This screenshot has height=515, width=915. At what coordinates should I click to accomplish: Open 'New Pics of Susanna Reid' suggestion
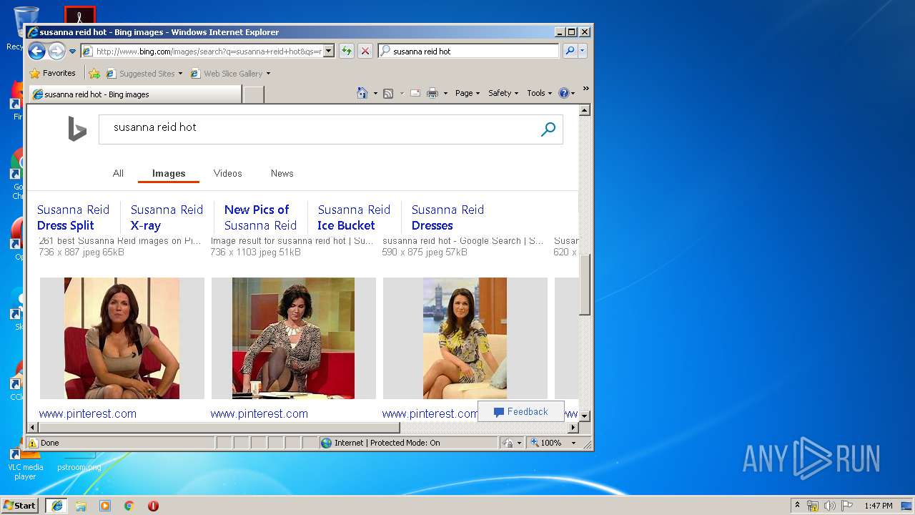260,217
